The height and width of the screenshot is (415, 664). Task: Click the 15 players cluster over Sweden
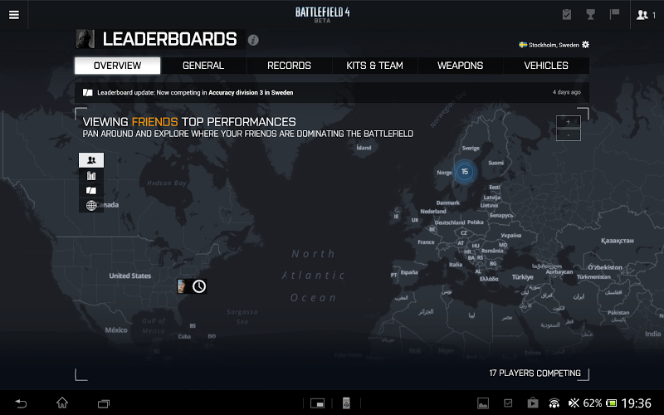[x=465, y=172]
